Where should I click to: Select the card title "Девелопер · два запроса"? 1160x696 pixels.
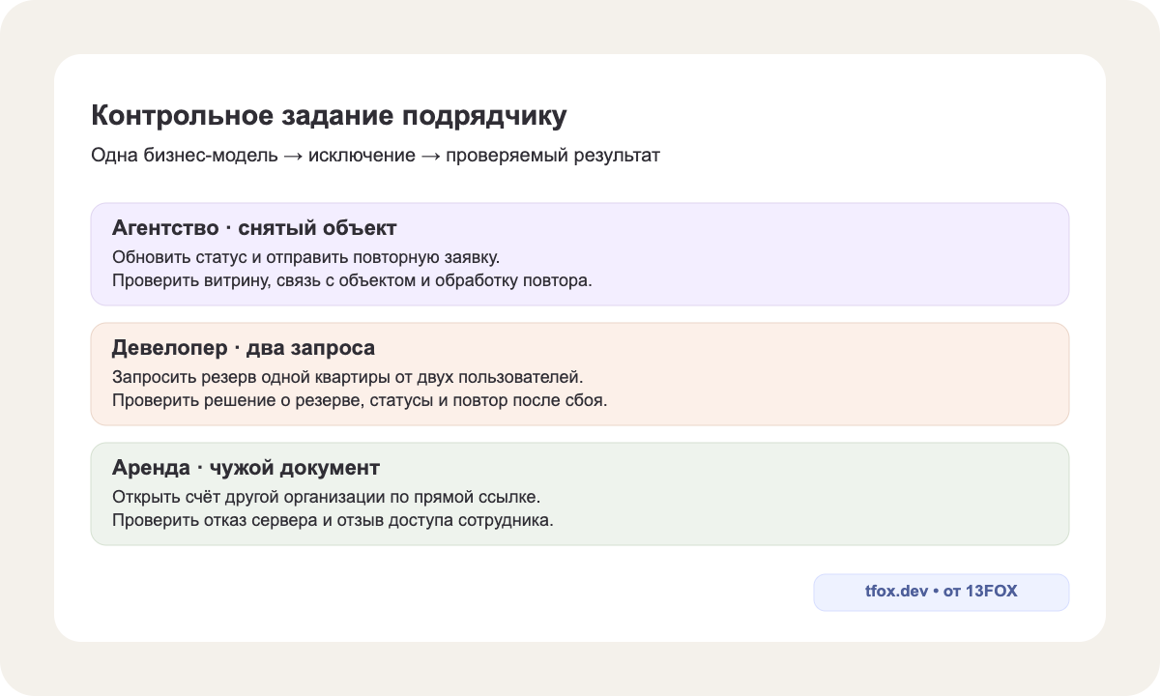coord(244,348)
